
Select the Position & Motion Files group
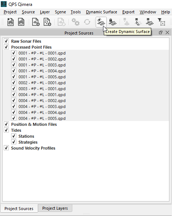(34, 124)
